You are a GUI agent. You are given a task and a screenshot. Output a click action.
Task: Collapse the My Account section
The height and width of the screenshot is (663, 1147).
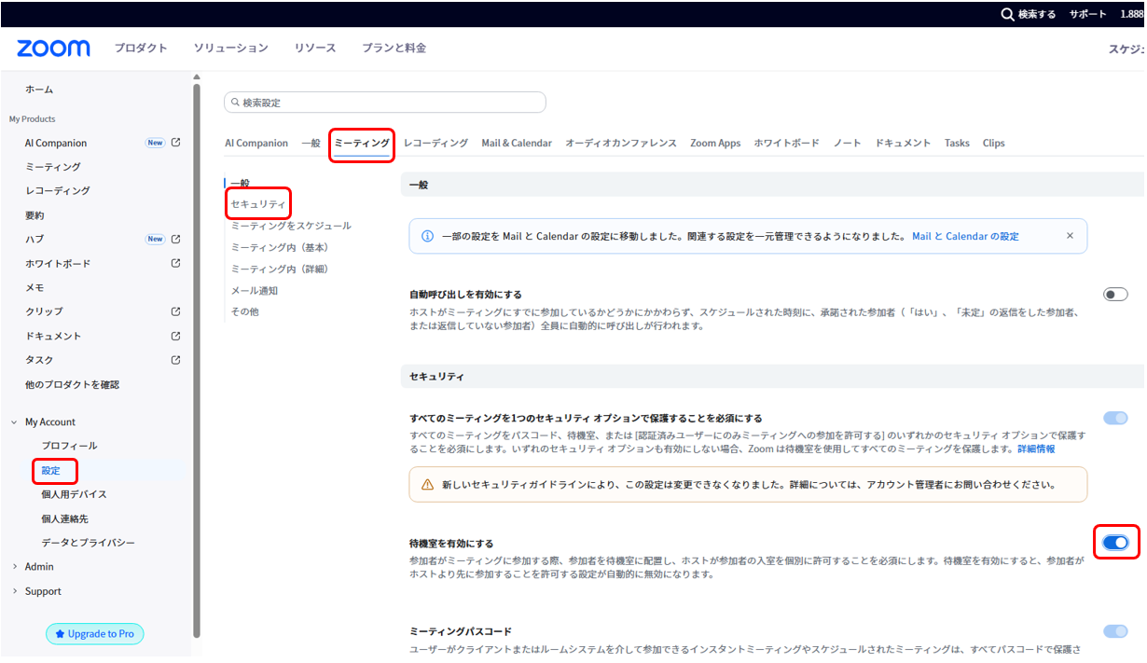coord(14,422)
